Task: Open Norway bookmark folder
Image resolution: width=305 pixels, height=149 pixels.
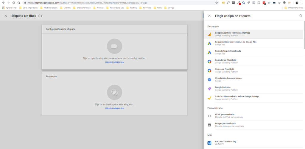Action: click(x=99, y=8)
